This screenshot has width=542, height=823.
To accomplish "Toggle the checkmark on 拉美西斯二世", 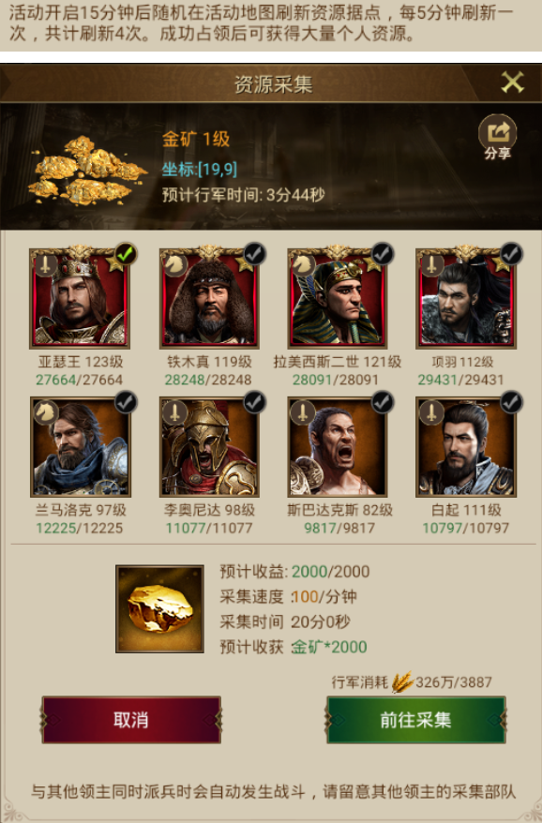I will pyautogui.click(x=383, y=254).
